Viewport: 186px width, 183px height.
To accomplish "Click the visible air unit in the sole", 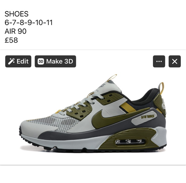I will 130,141.
